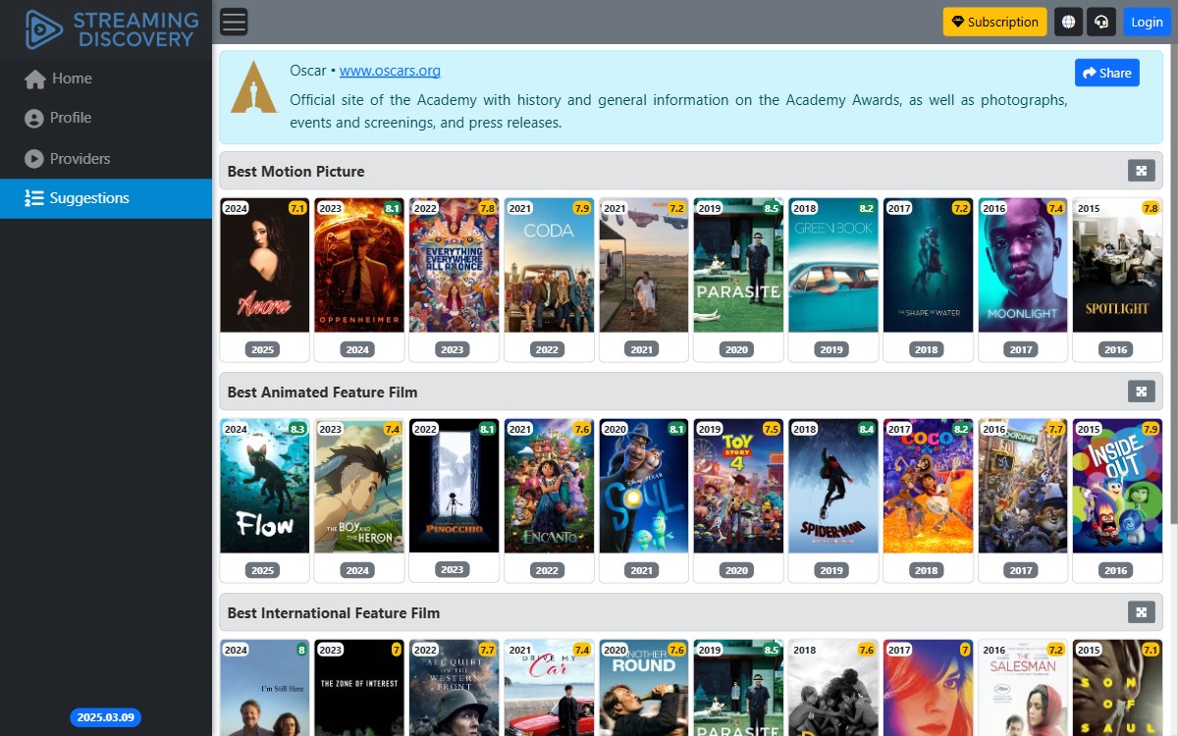Image resolution: width=1178 pixels, height=736 pixels.
Task: Click the 2023 badge under Pinocchio
Action: 453,569
